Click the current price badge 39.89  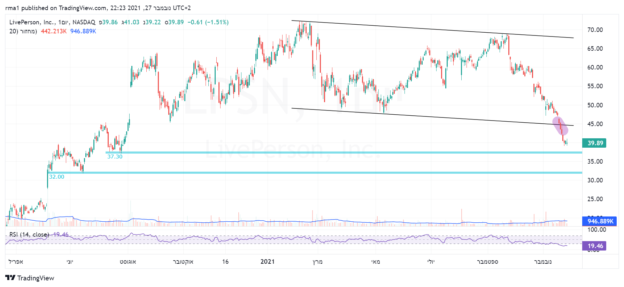click(x=594, y=143)
